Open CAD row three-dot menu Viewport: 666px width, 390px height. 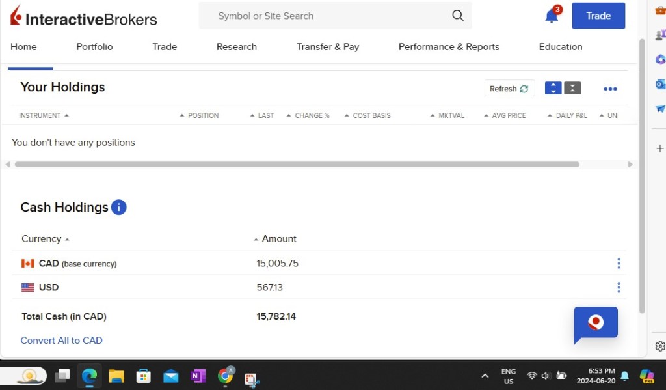point(619,264)
